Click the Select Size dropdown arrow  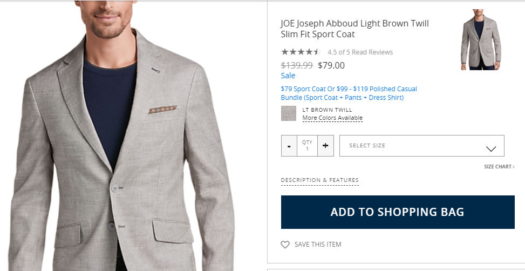point(491,149)
